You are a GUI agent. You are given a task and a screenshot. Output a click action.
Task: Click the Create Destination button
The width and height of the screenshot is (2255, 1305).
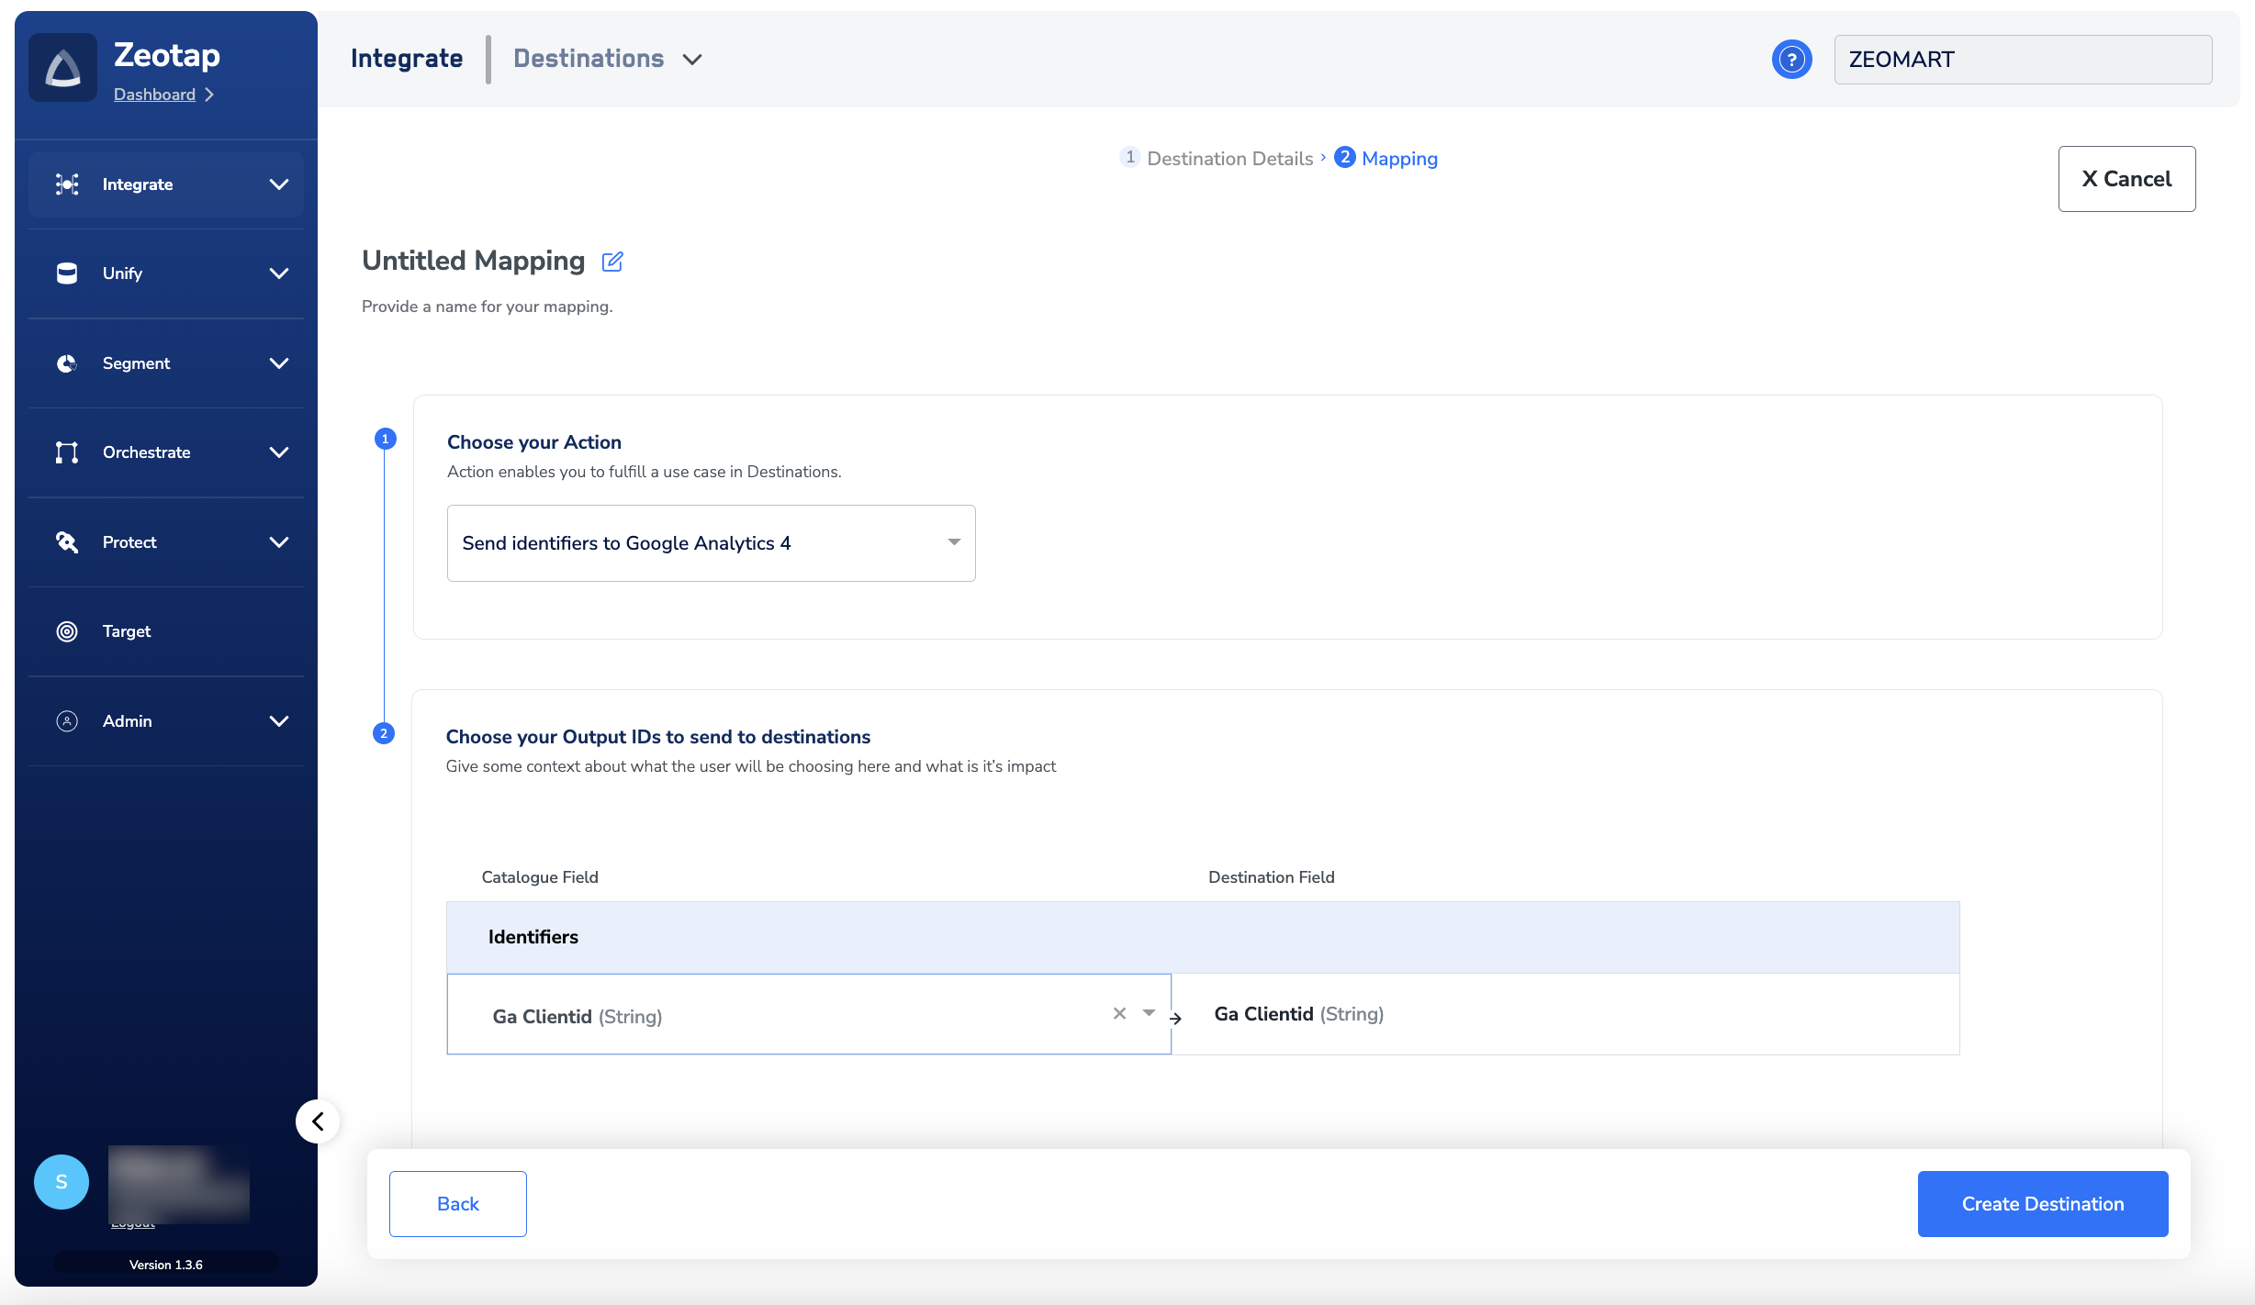point(2042,1204)
